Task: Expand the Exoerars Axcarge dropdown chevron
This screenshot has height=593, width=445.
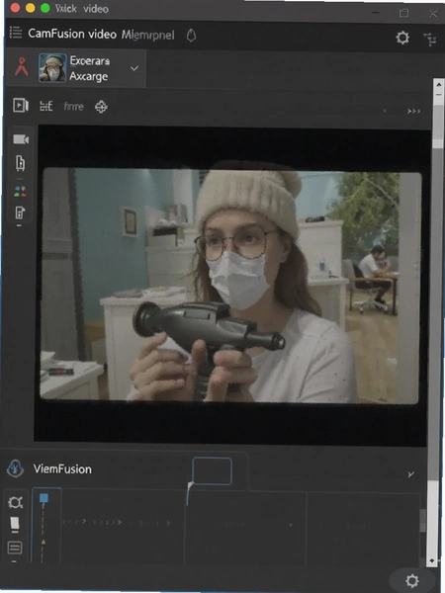Action: (134, 68)
